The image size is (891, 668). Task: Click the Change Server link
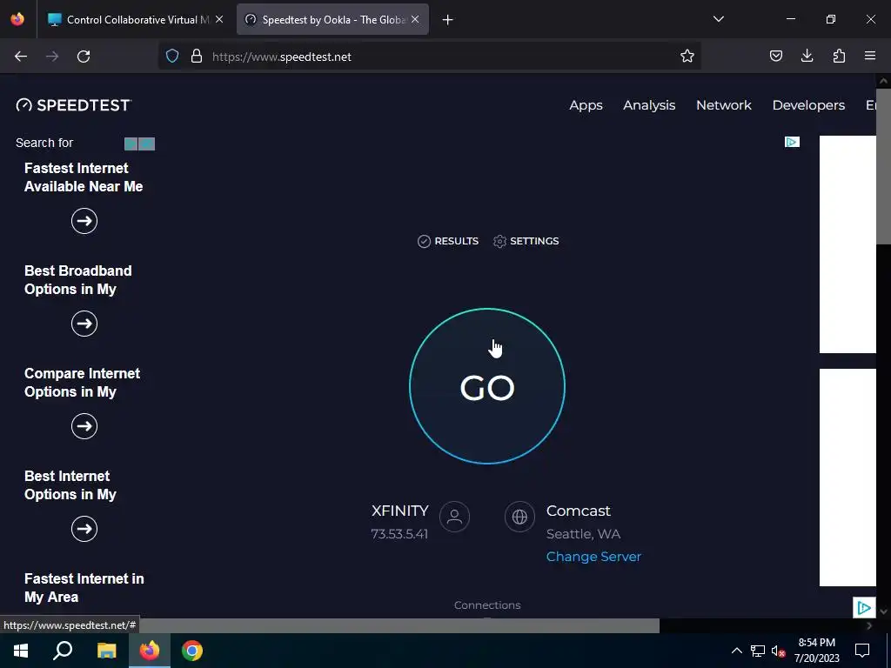tap(593, 557)
